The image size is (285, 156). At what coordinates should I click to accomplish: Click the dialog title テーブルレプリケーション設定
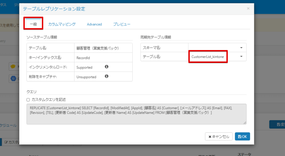pos(54,9)
